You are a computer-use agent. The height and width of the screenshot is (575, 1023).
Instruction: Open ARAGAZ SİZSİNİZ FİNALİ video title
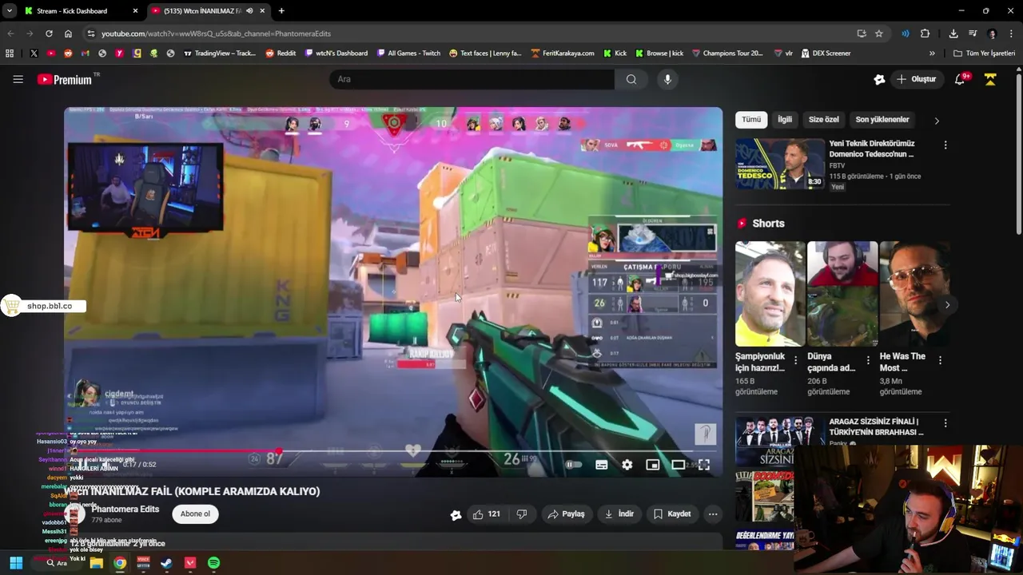(x=877, y=426)
